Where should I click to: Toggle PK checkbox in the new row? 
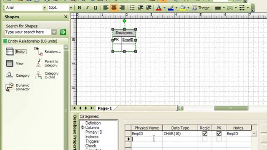pos(219,139)
